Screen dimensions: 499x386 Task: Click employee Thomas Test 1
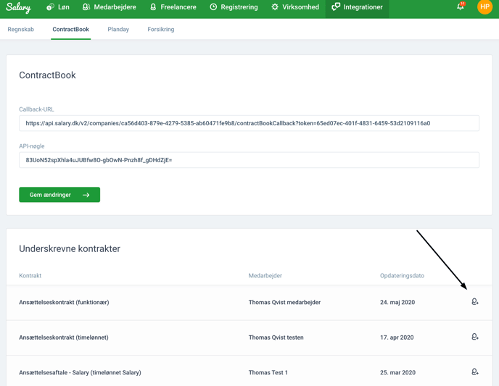pyautogui.click(x=268, y=372)
